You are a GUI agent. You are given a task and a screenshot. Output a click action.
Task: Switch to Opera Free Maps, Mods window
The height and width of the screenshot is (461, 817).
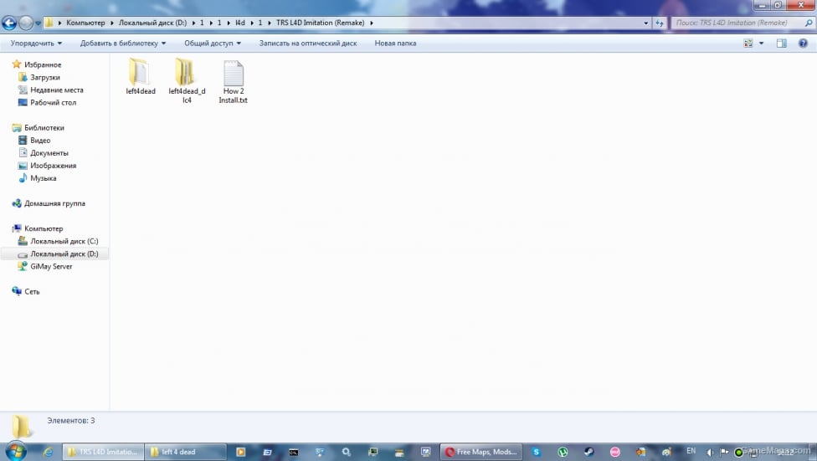click(x=481, y=452)
